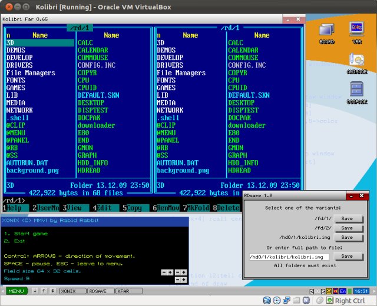Switch to XONIX in the taskbar
The width and height of the screenshot is (377, 306).
(x=71, y=291)
